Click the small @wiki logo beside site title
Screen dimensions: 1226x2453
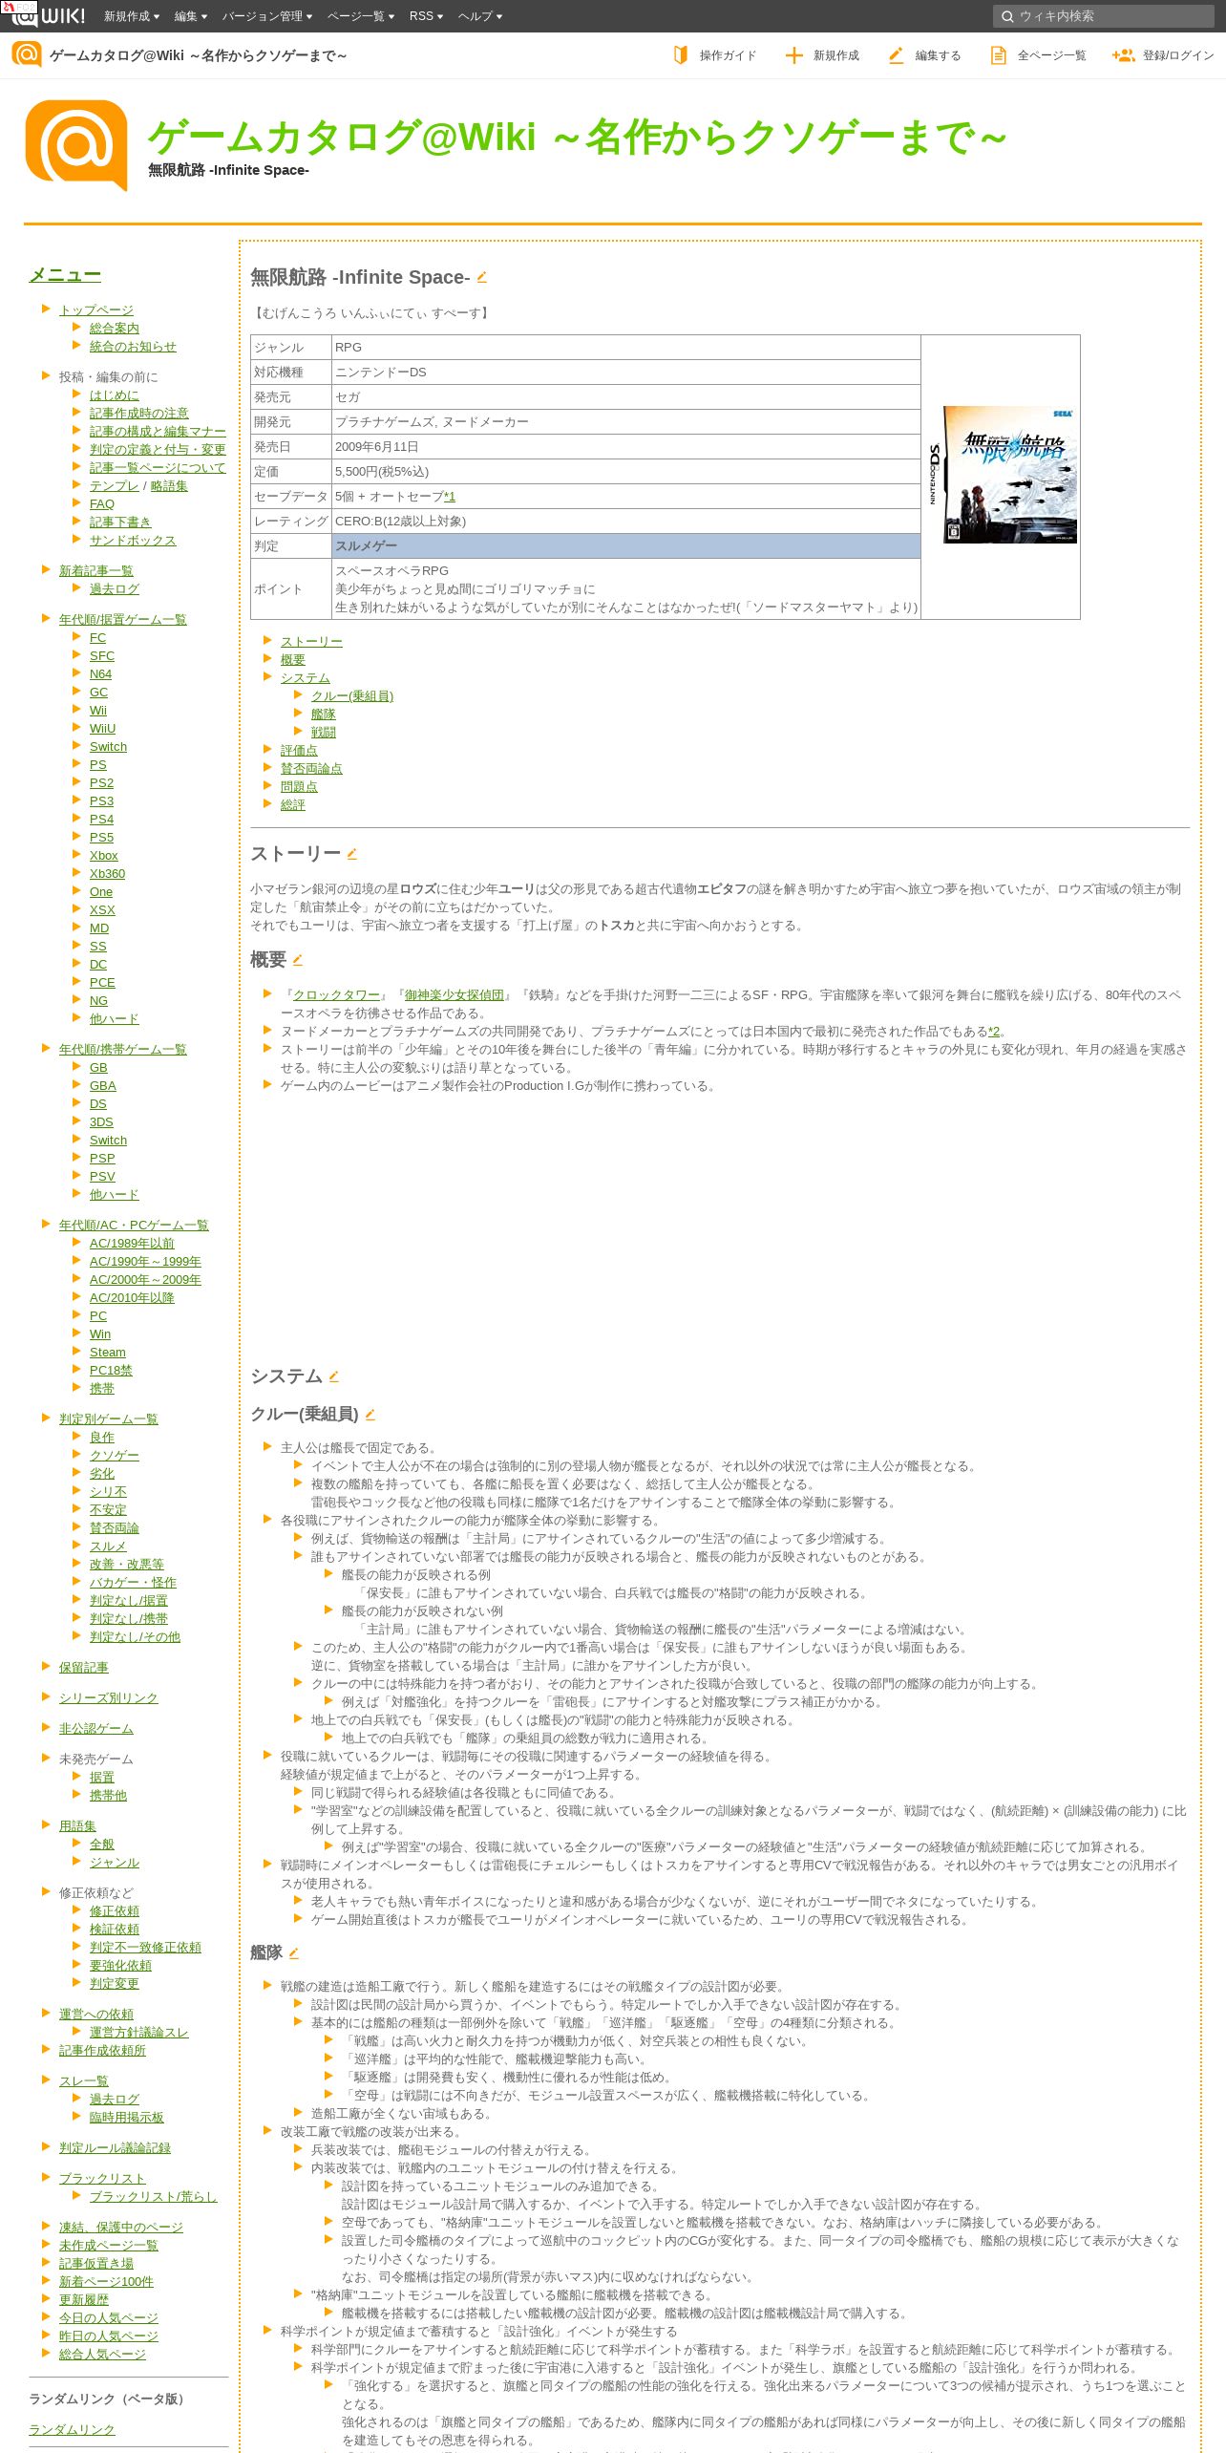[27, 54]
